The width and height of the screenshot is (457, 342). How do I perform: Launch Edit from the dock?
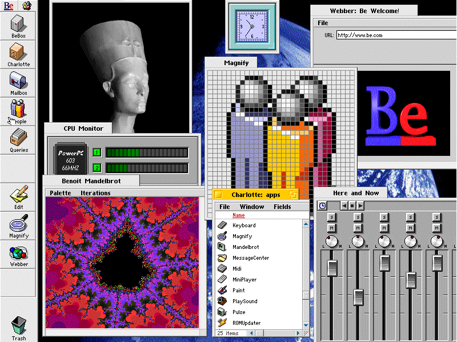(18, 196)
